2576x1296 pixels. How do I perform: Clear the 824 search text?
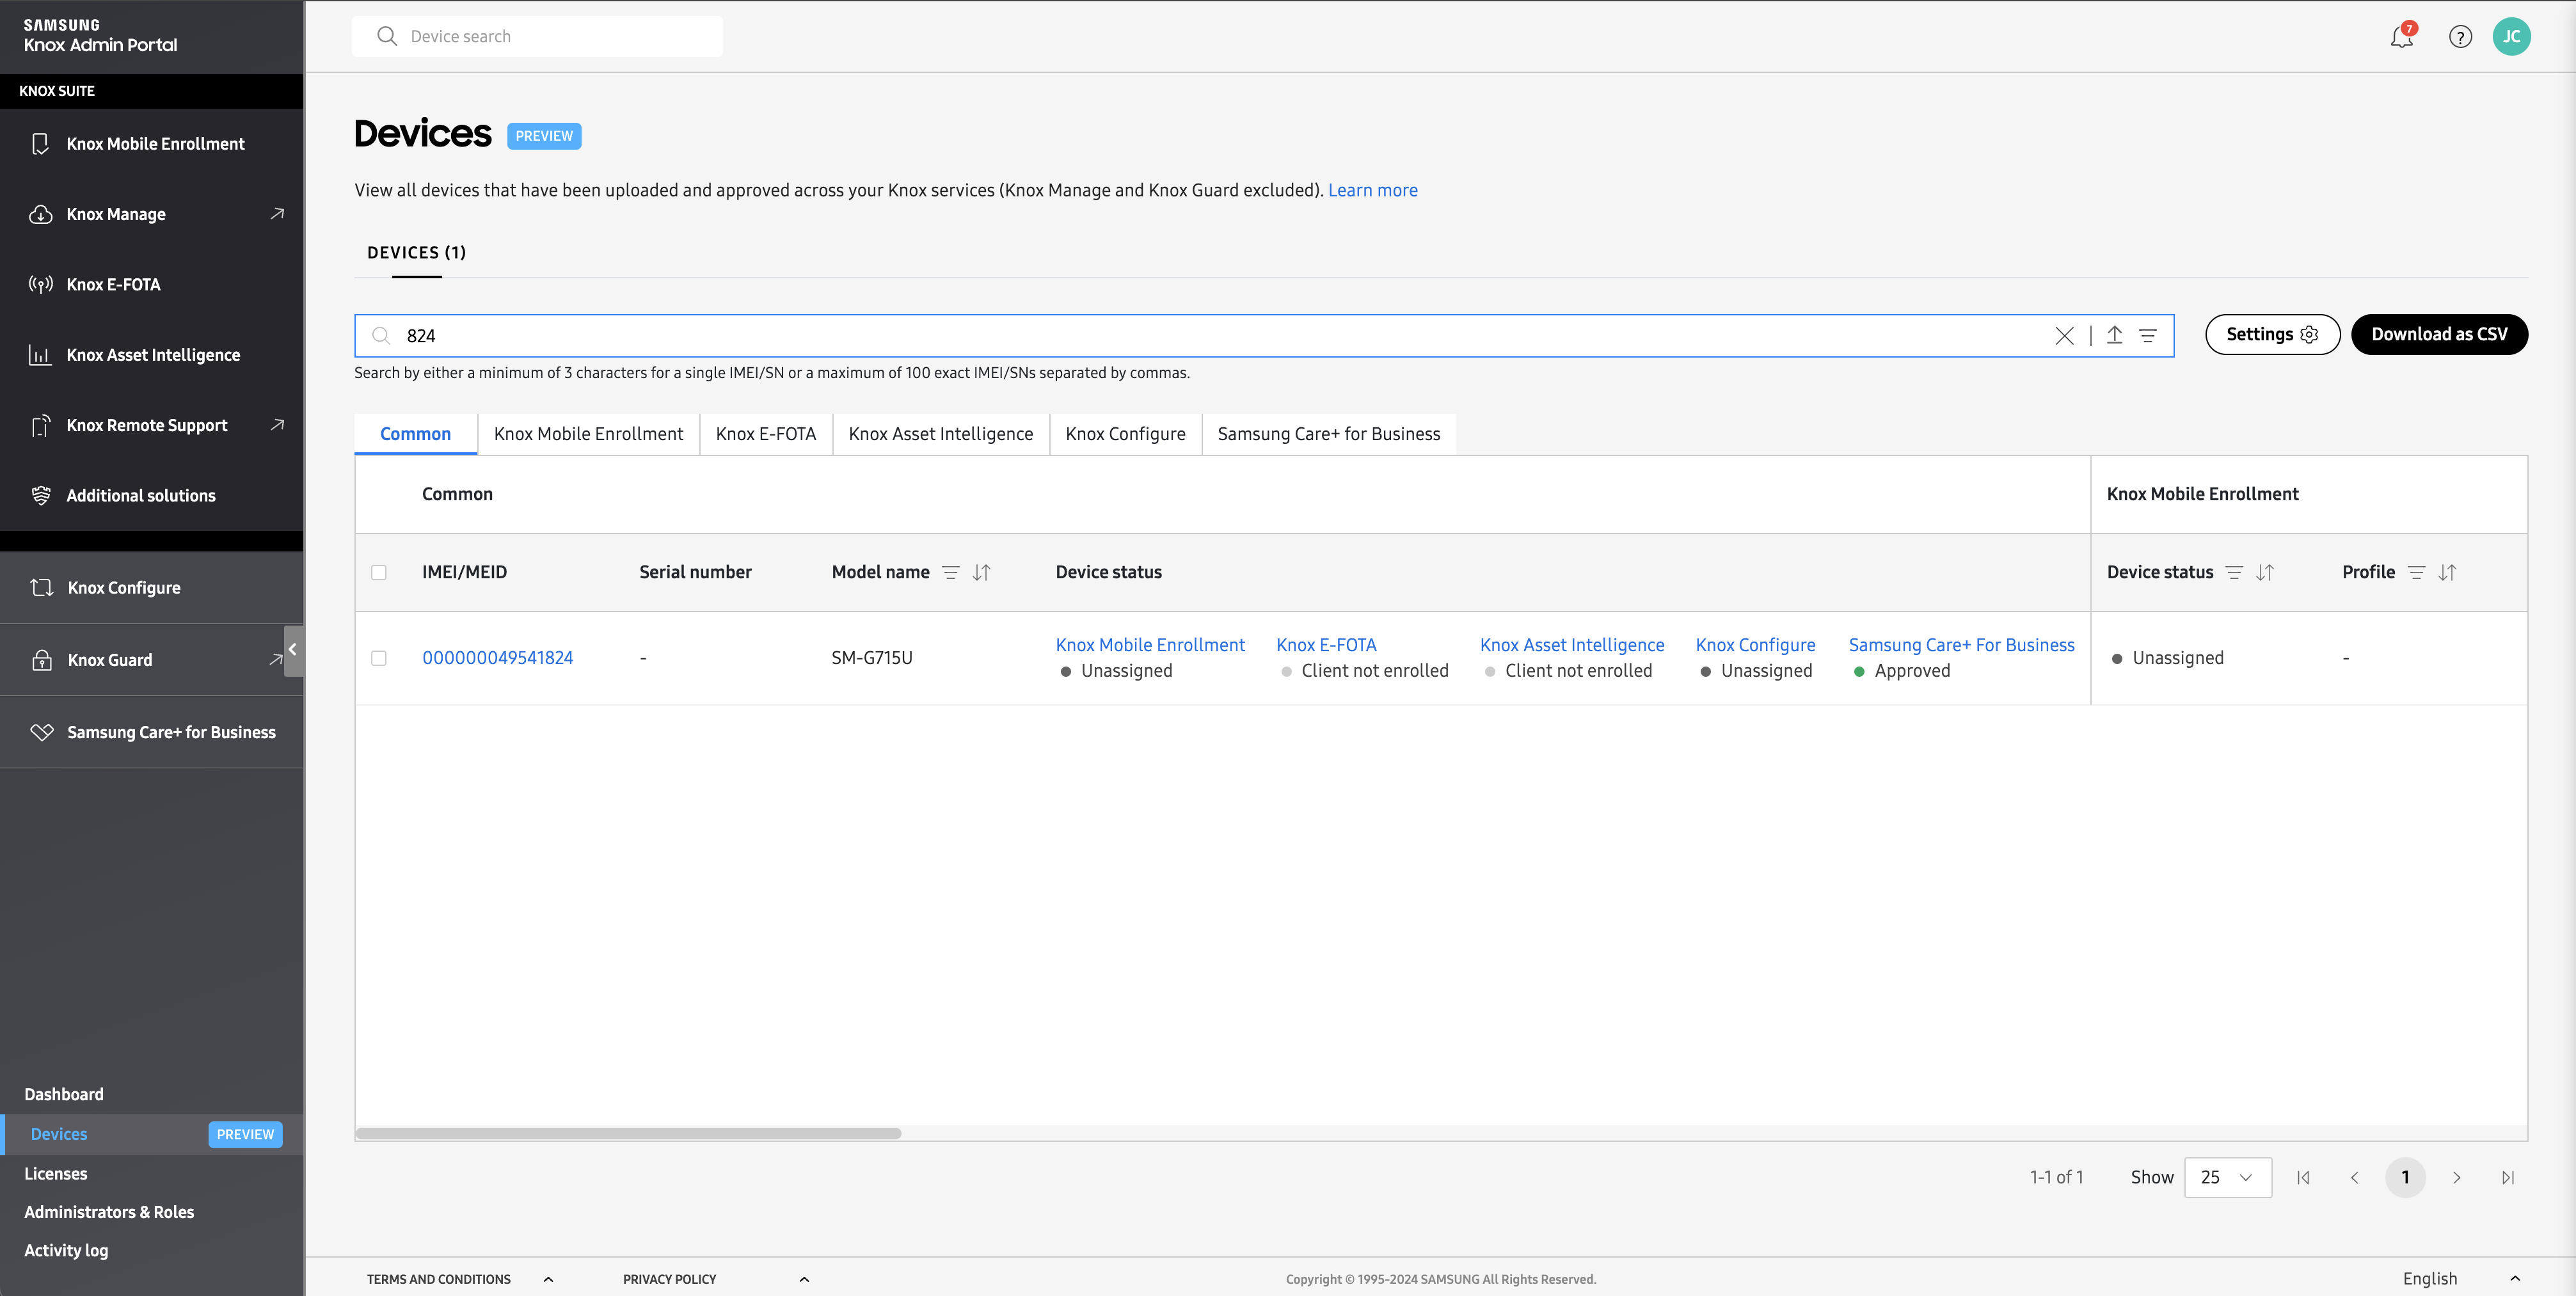tap(2064, 336)
